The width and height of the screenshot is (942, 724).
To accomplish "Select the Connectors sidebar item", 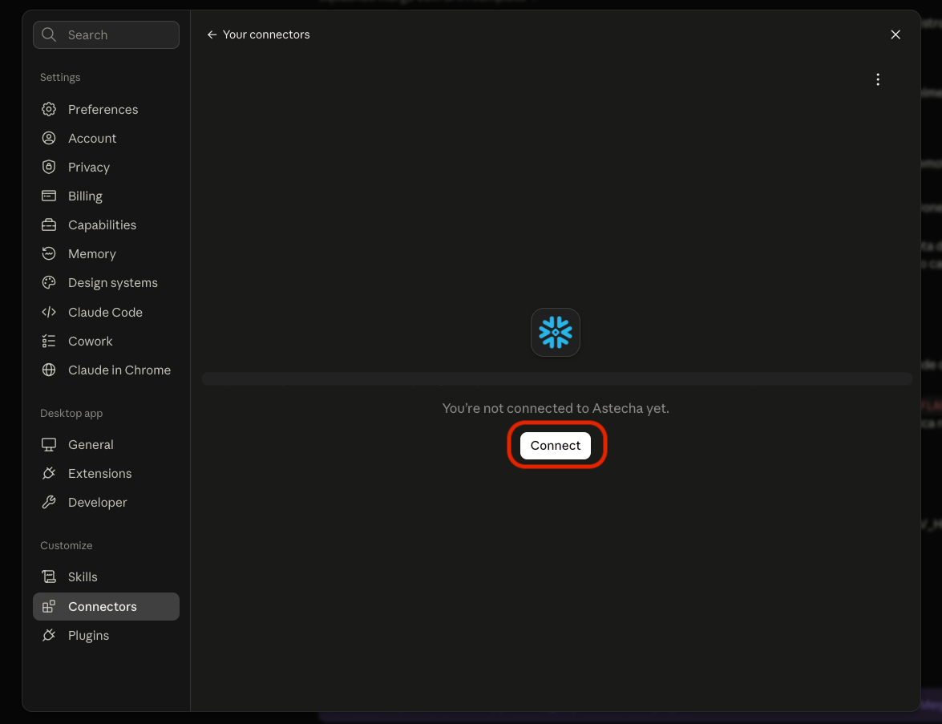I will 107,606.
